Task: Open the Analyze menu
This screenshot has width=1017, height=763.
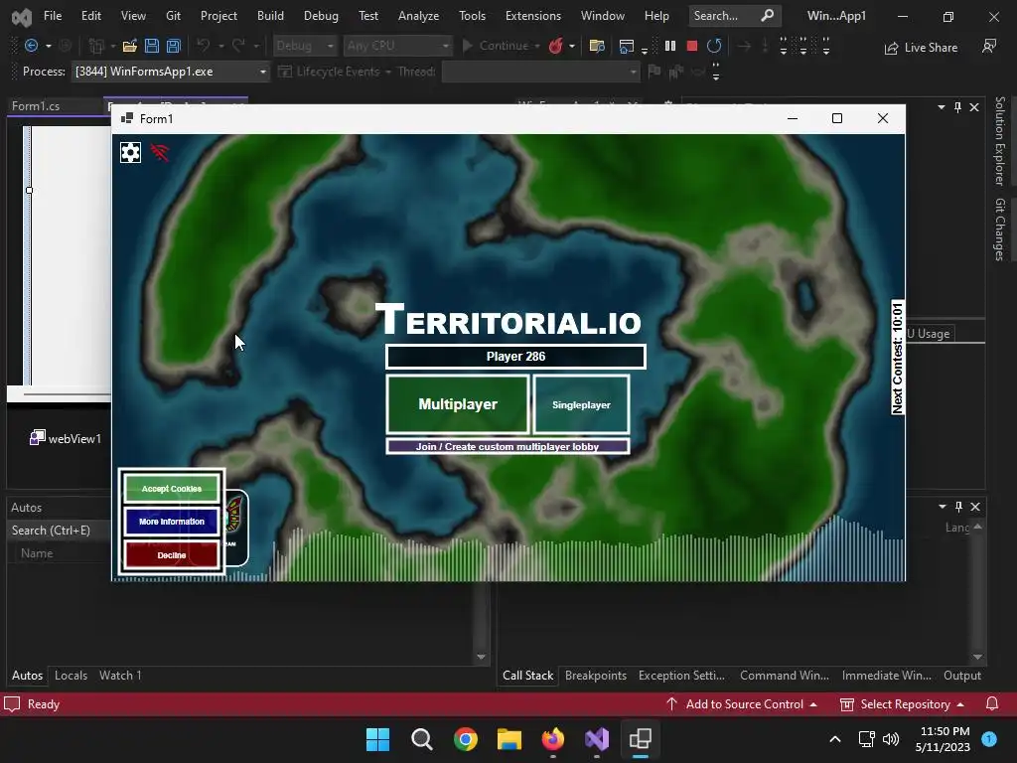Action: pyautogui.click(x=418, y=16)
